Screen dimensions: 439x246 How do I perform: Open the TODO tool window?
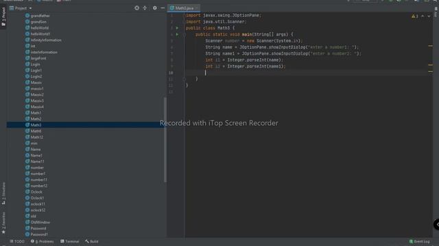point(17,241)
